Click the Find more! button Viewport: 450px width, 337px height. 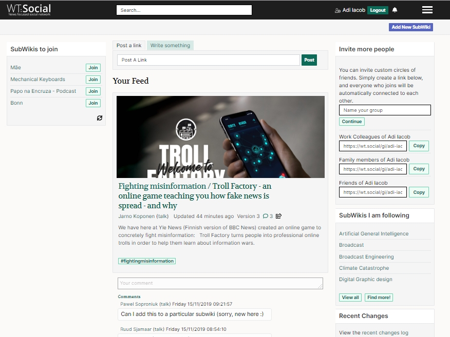point(379,298)
